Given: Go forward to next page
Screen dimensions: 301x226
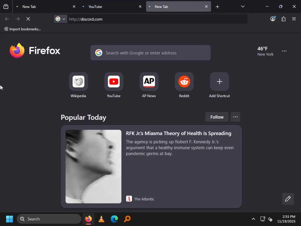Looking at the screenshot, I should pos(18,19).
